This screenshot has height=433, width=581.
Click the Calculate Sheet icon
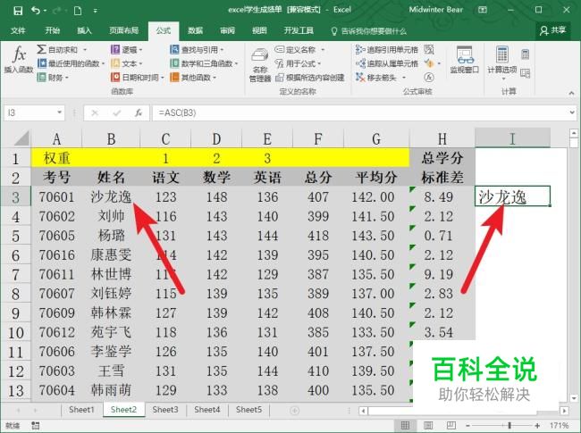[x=525, y=73]
